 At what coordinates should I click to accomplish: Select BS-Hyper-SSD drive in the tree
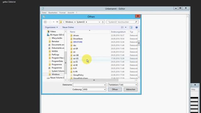click(57, 35)
